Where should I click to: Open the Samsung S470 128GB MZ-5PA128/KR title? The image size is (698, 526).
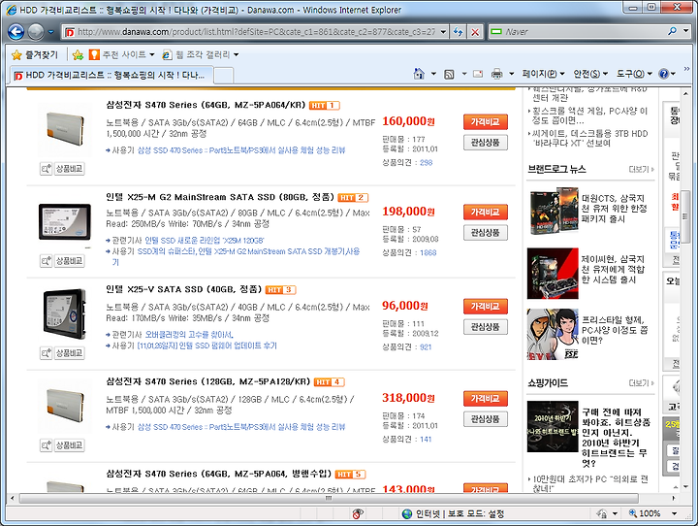coord(207,381)
